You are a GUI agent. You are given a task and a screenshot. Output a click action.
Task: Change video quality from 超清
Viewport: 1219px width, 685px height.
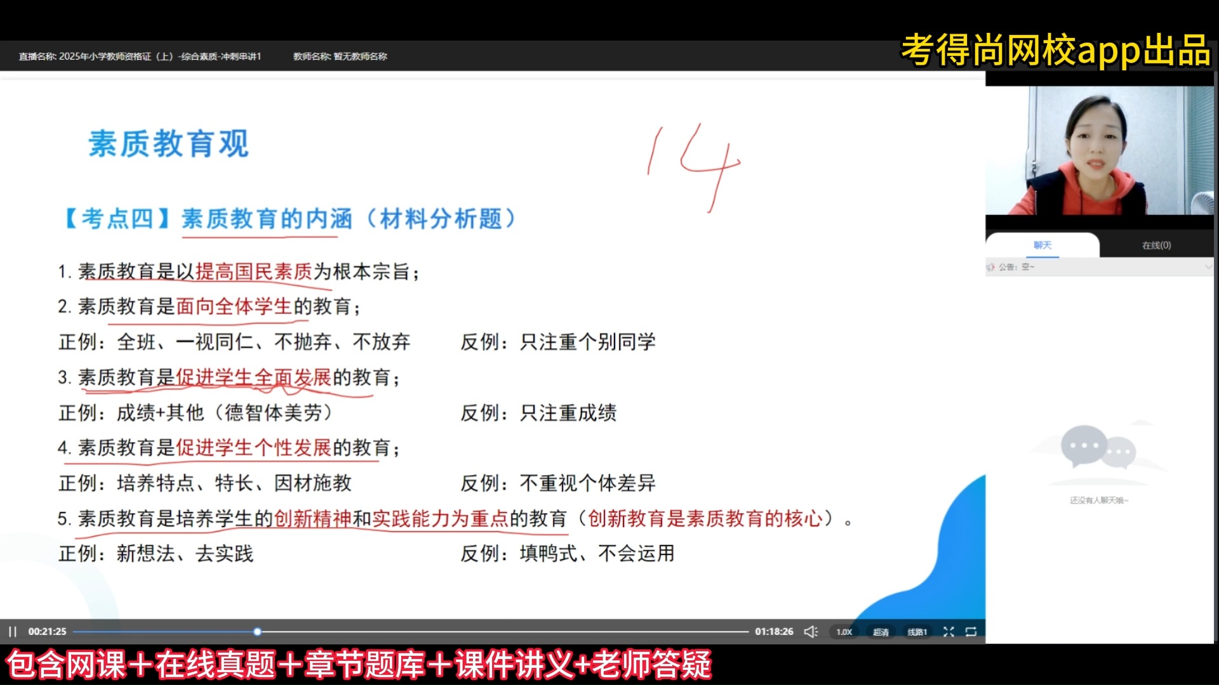pos(881,632)
